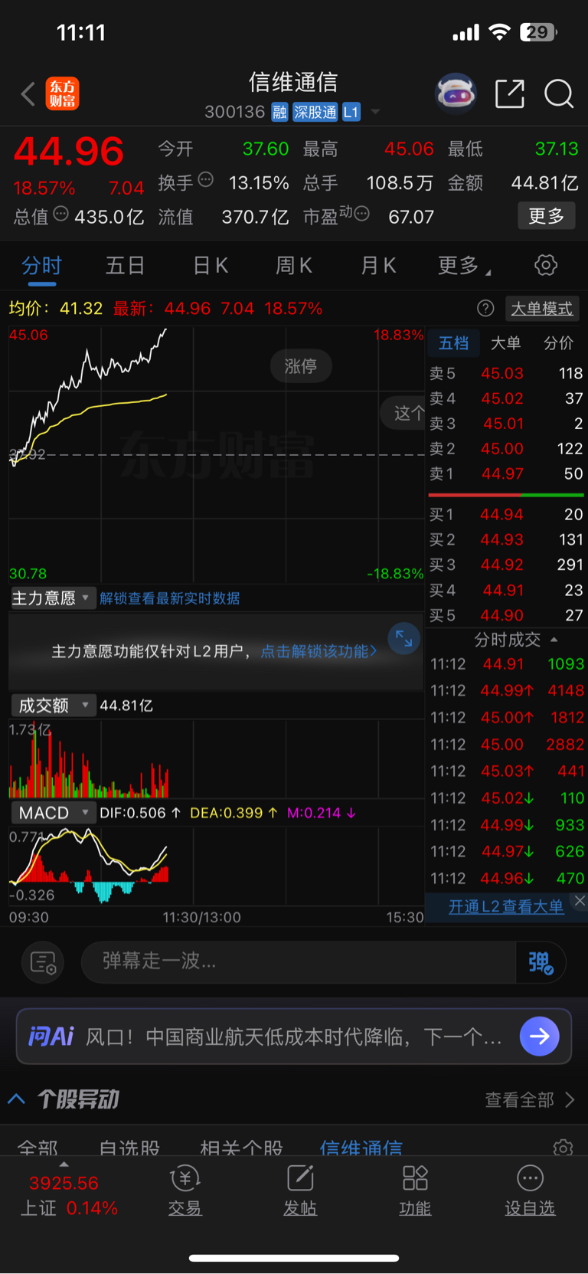Switch to the 大单 tab
This screenshot has width=588, height=1274.
click(505, 343)
